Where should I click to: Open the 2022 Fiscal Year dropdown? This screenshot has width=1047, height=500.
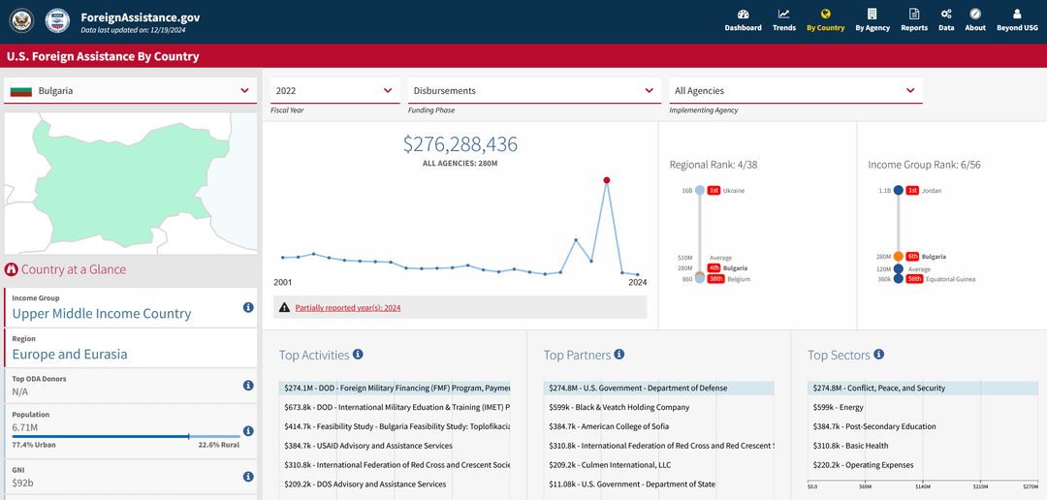335,91
